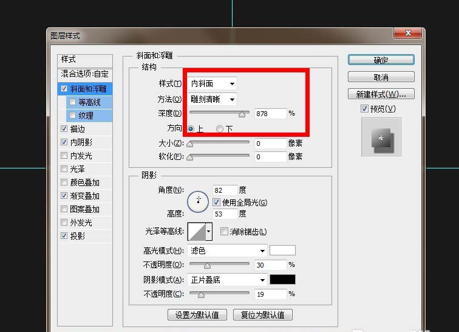Enable the 纹理 checkbox

73,116
